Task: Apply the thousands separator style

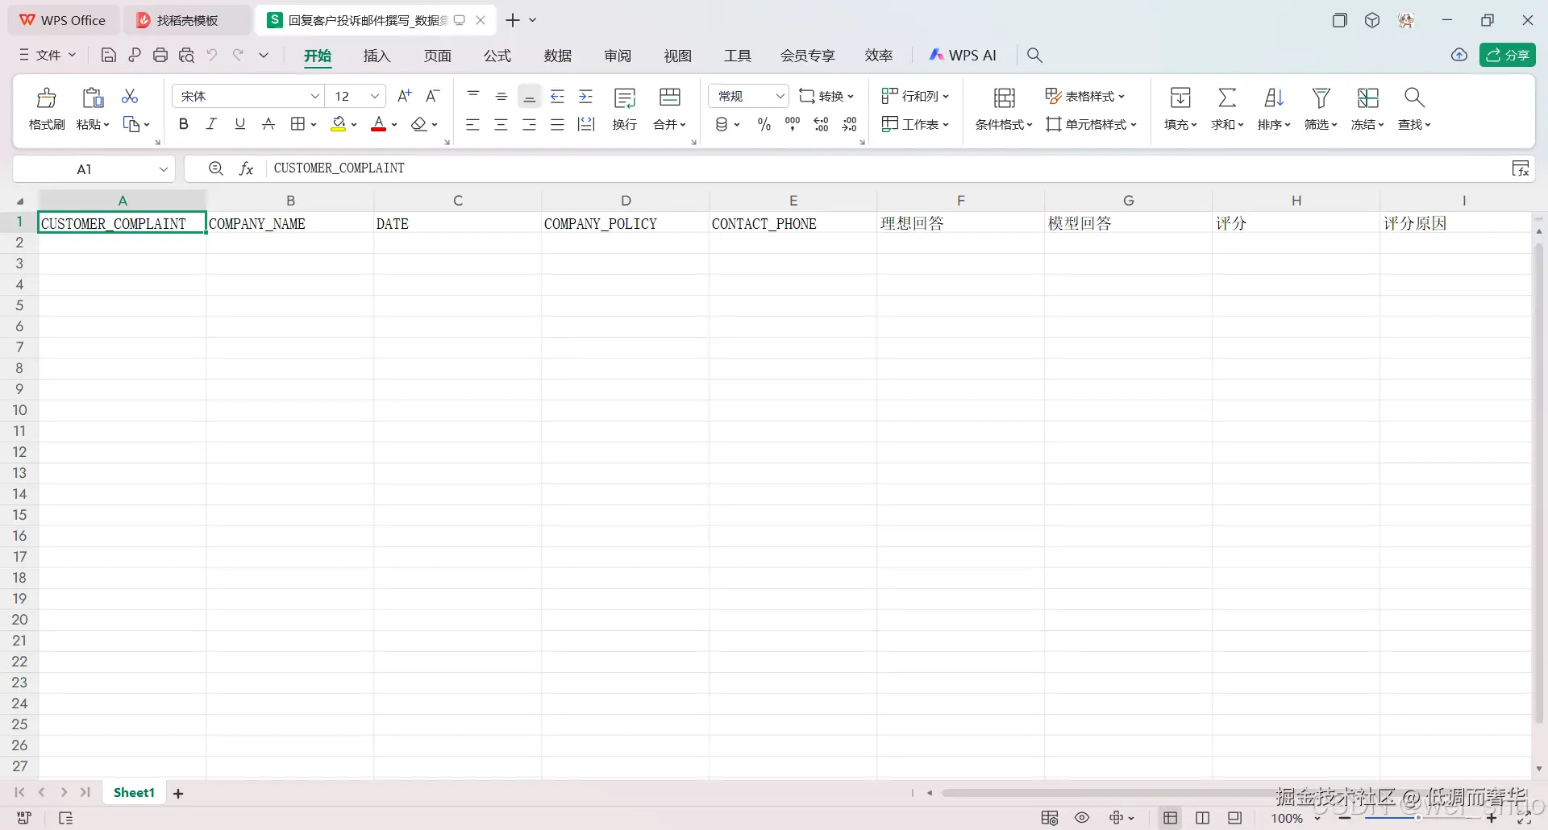Action: [793, 124]
